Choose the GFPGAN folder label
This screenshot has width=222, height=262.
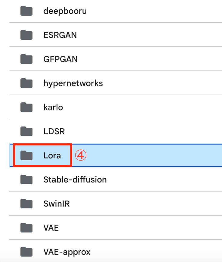[60, 59]
